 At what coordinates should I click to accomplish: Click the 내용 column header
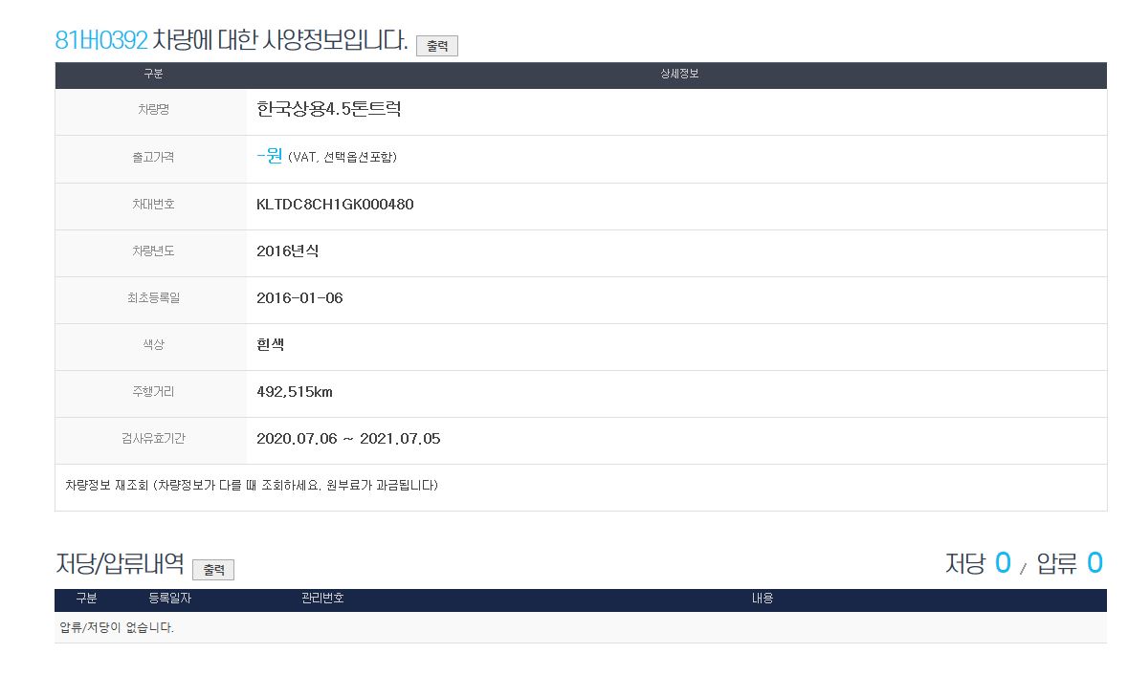[762, 599]
